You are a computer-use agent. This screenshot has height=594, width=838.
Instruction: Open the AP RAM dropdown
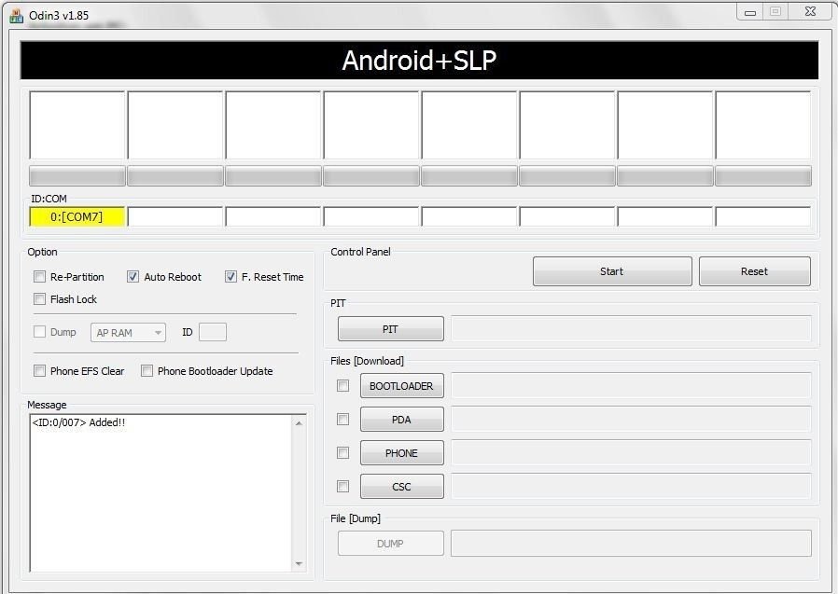128,332
